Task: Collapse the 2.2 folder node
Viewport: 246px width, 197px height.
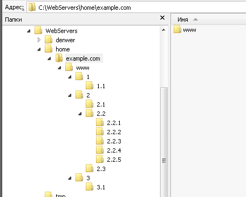Action: [x=80, y=114]
